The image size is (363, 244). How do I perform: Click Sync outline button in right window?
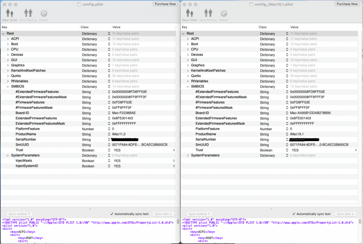click(199, 214)
